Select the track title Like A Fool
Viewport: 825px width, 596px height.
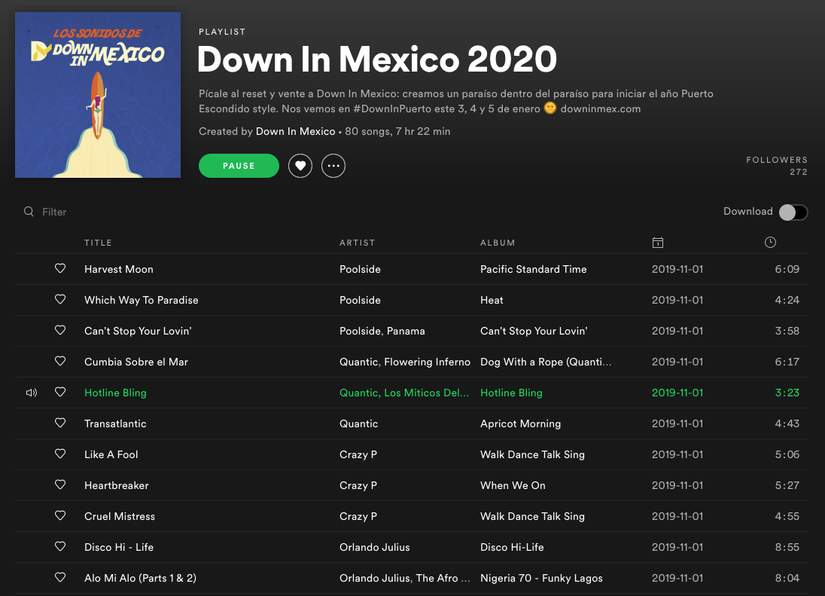pos(111,454)
